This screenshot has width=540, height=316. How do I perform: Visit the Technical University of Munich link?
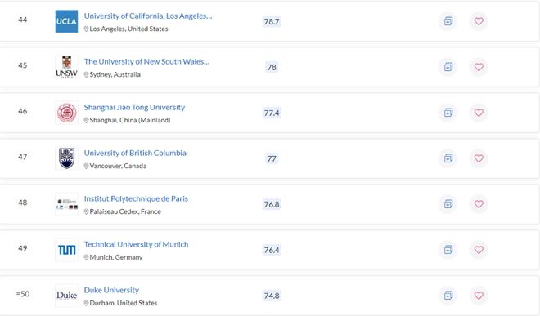(x=136, y=244)
